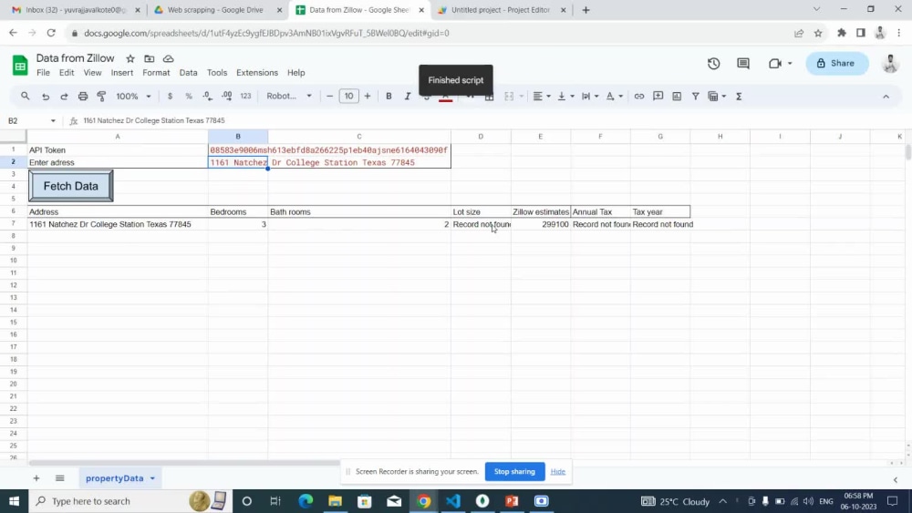Check the cloud save status icon

coord(168,58)
